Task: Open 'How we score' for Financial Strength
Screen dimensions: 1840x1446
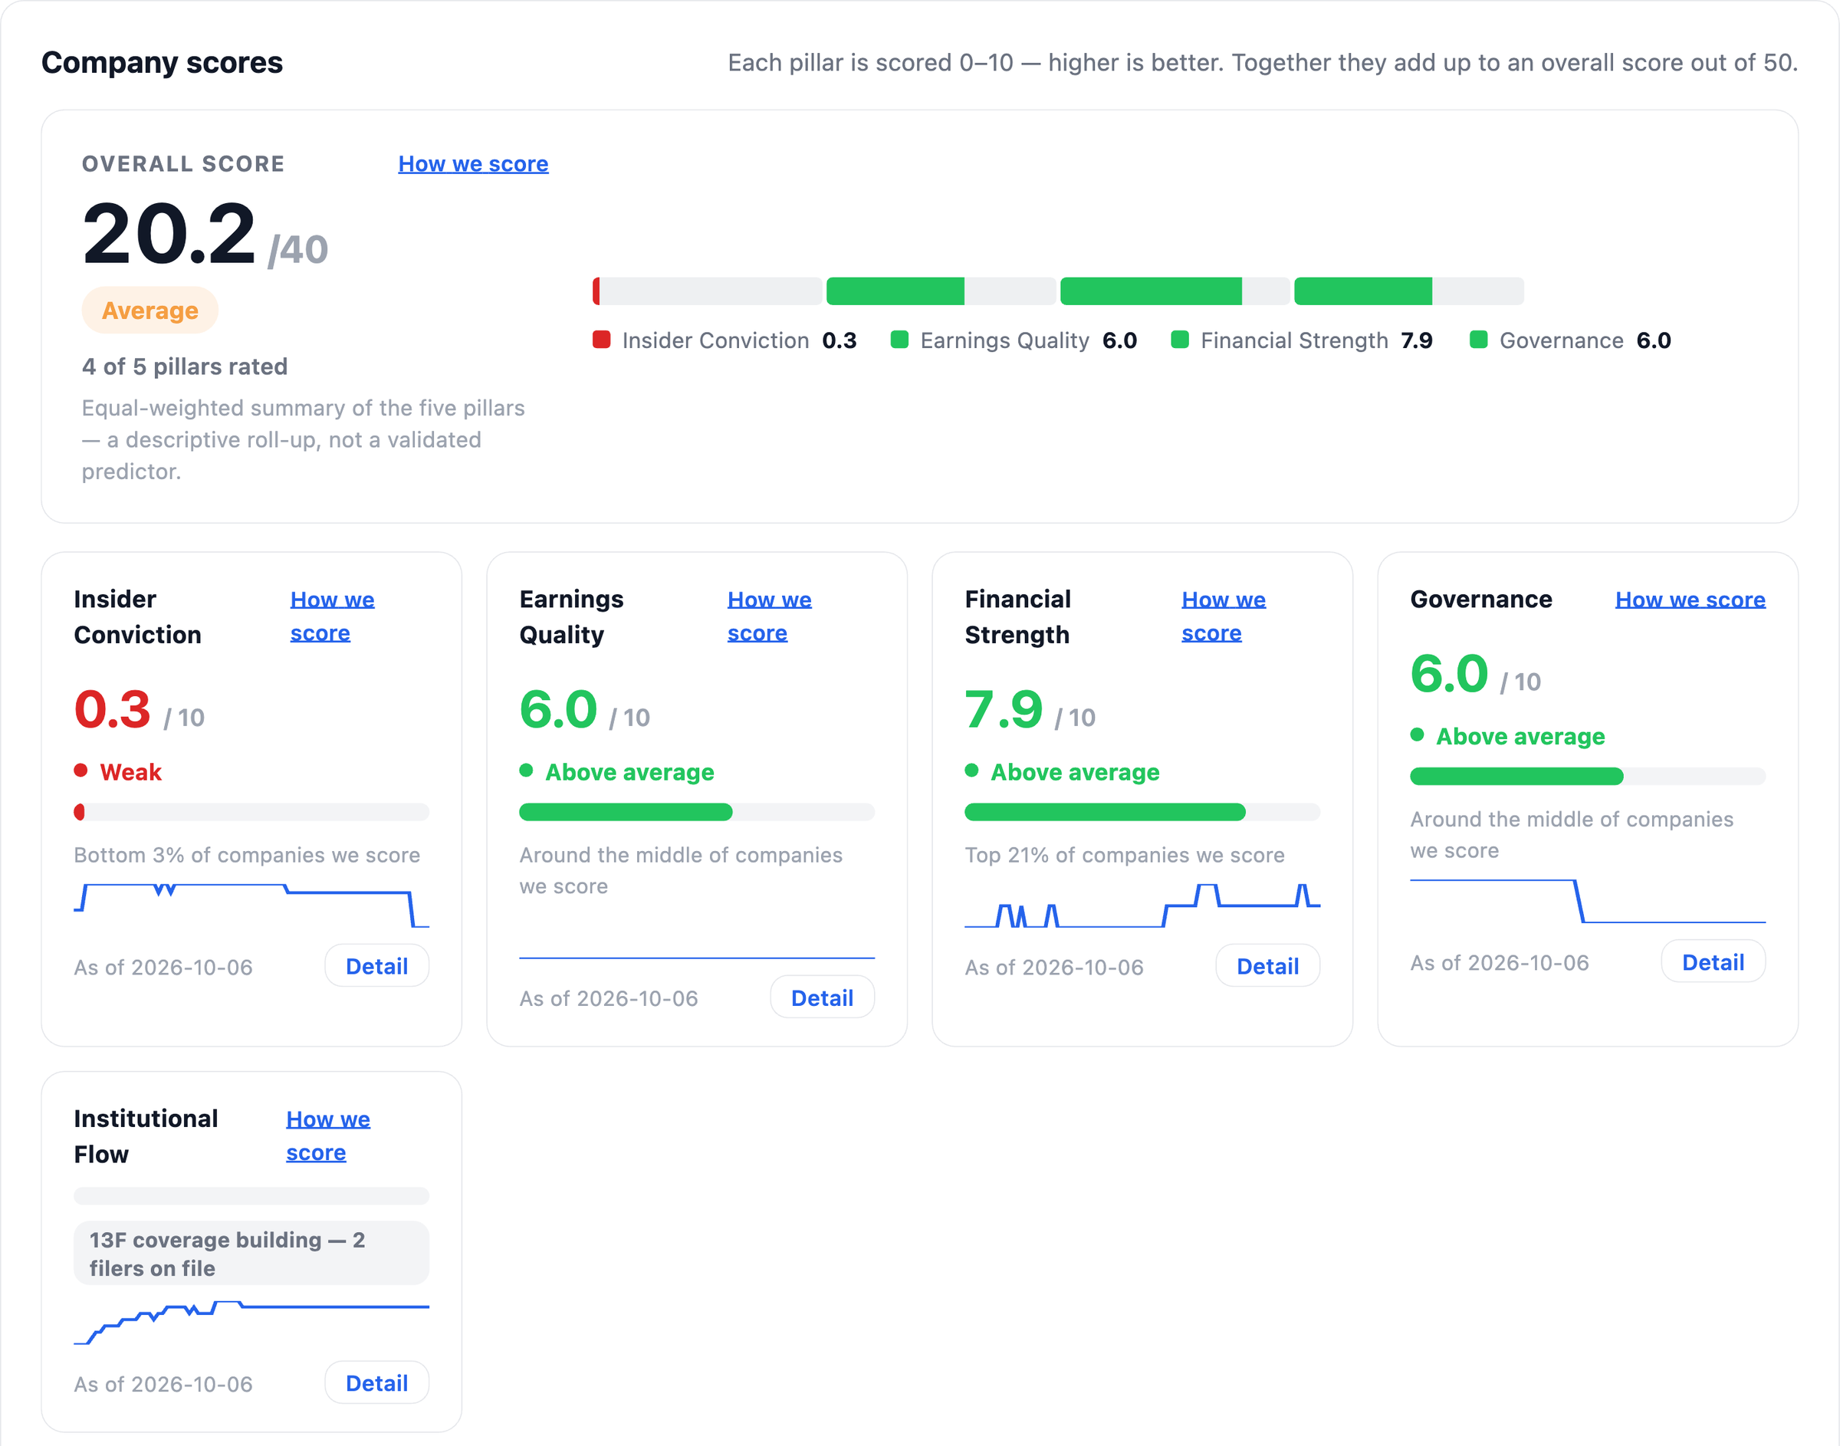Action: coord(1224,616)
